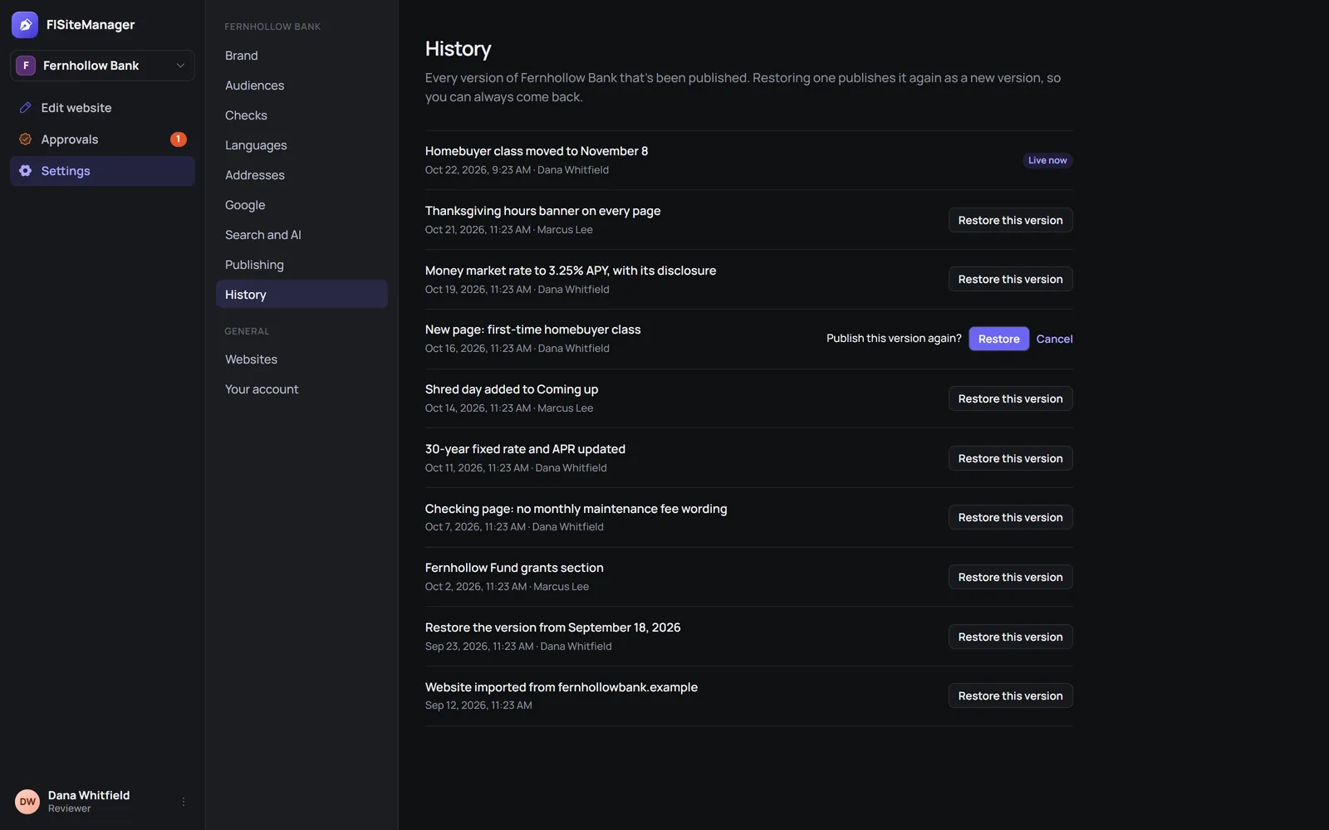
Task: Click '30-year fixed rate and APR updated' title
Action: 526,449
